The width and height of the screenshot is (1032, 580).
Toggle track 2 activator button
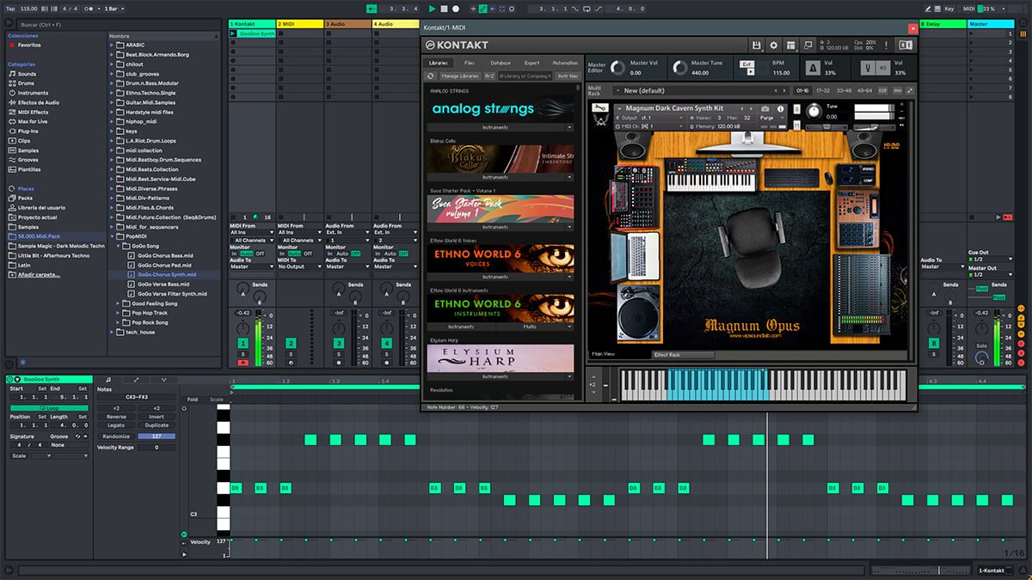point(291,344)
